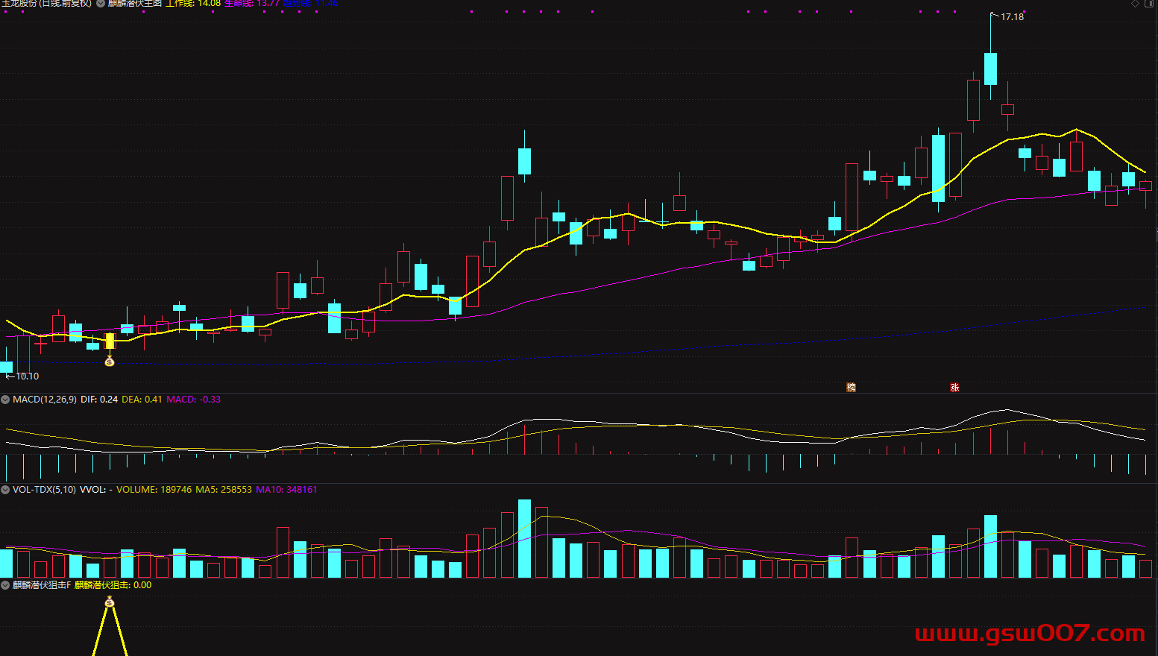Click the 玉龙股份 (日线,前复权) title

coord(47,3)
